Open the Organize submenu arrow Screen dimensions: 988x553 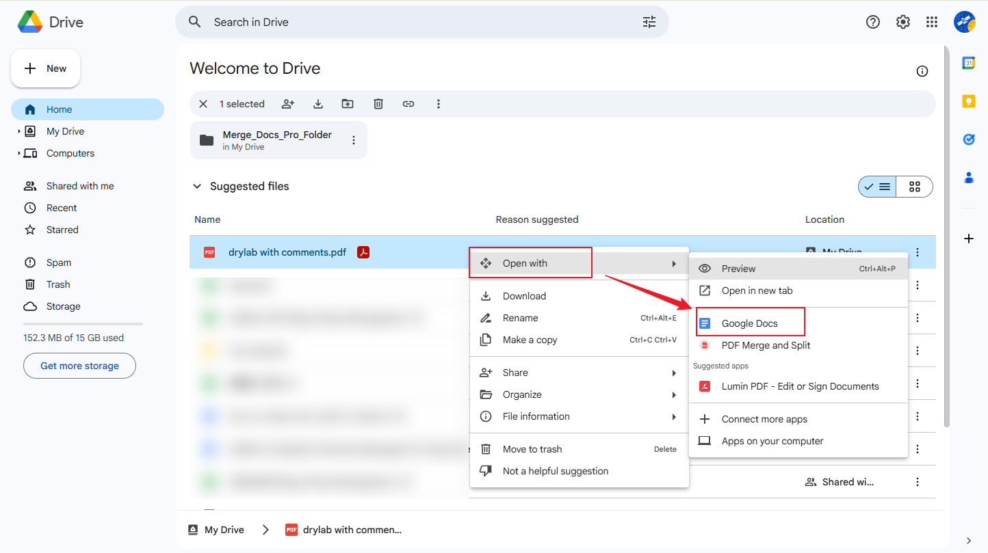tap(674, 394)
